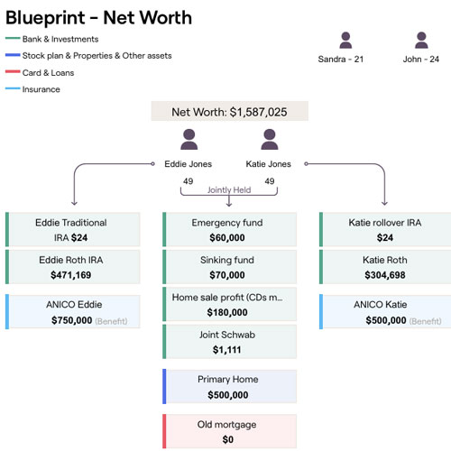The image size is (451, 451).
Task: Open the Eddie Roth IRA account card
Action: (x=73, y=267)
